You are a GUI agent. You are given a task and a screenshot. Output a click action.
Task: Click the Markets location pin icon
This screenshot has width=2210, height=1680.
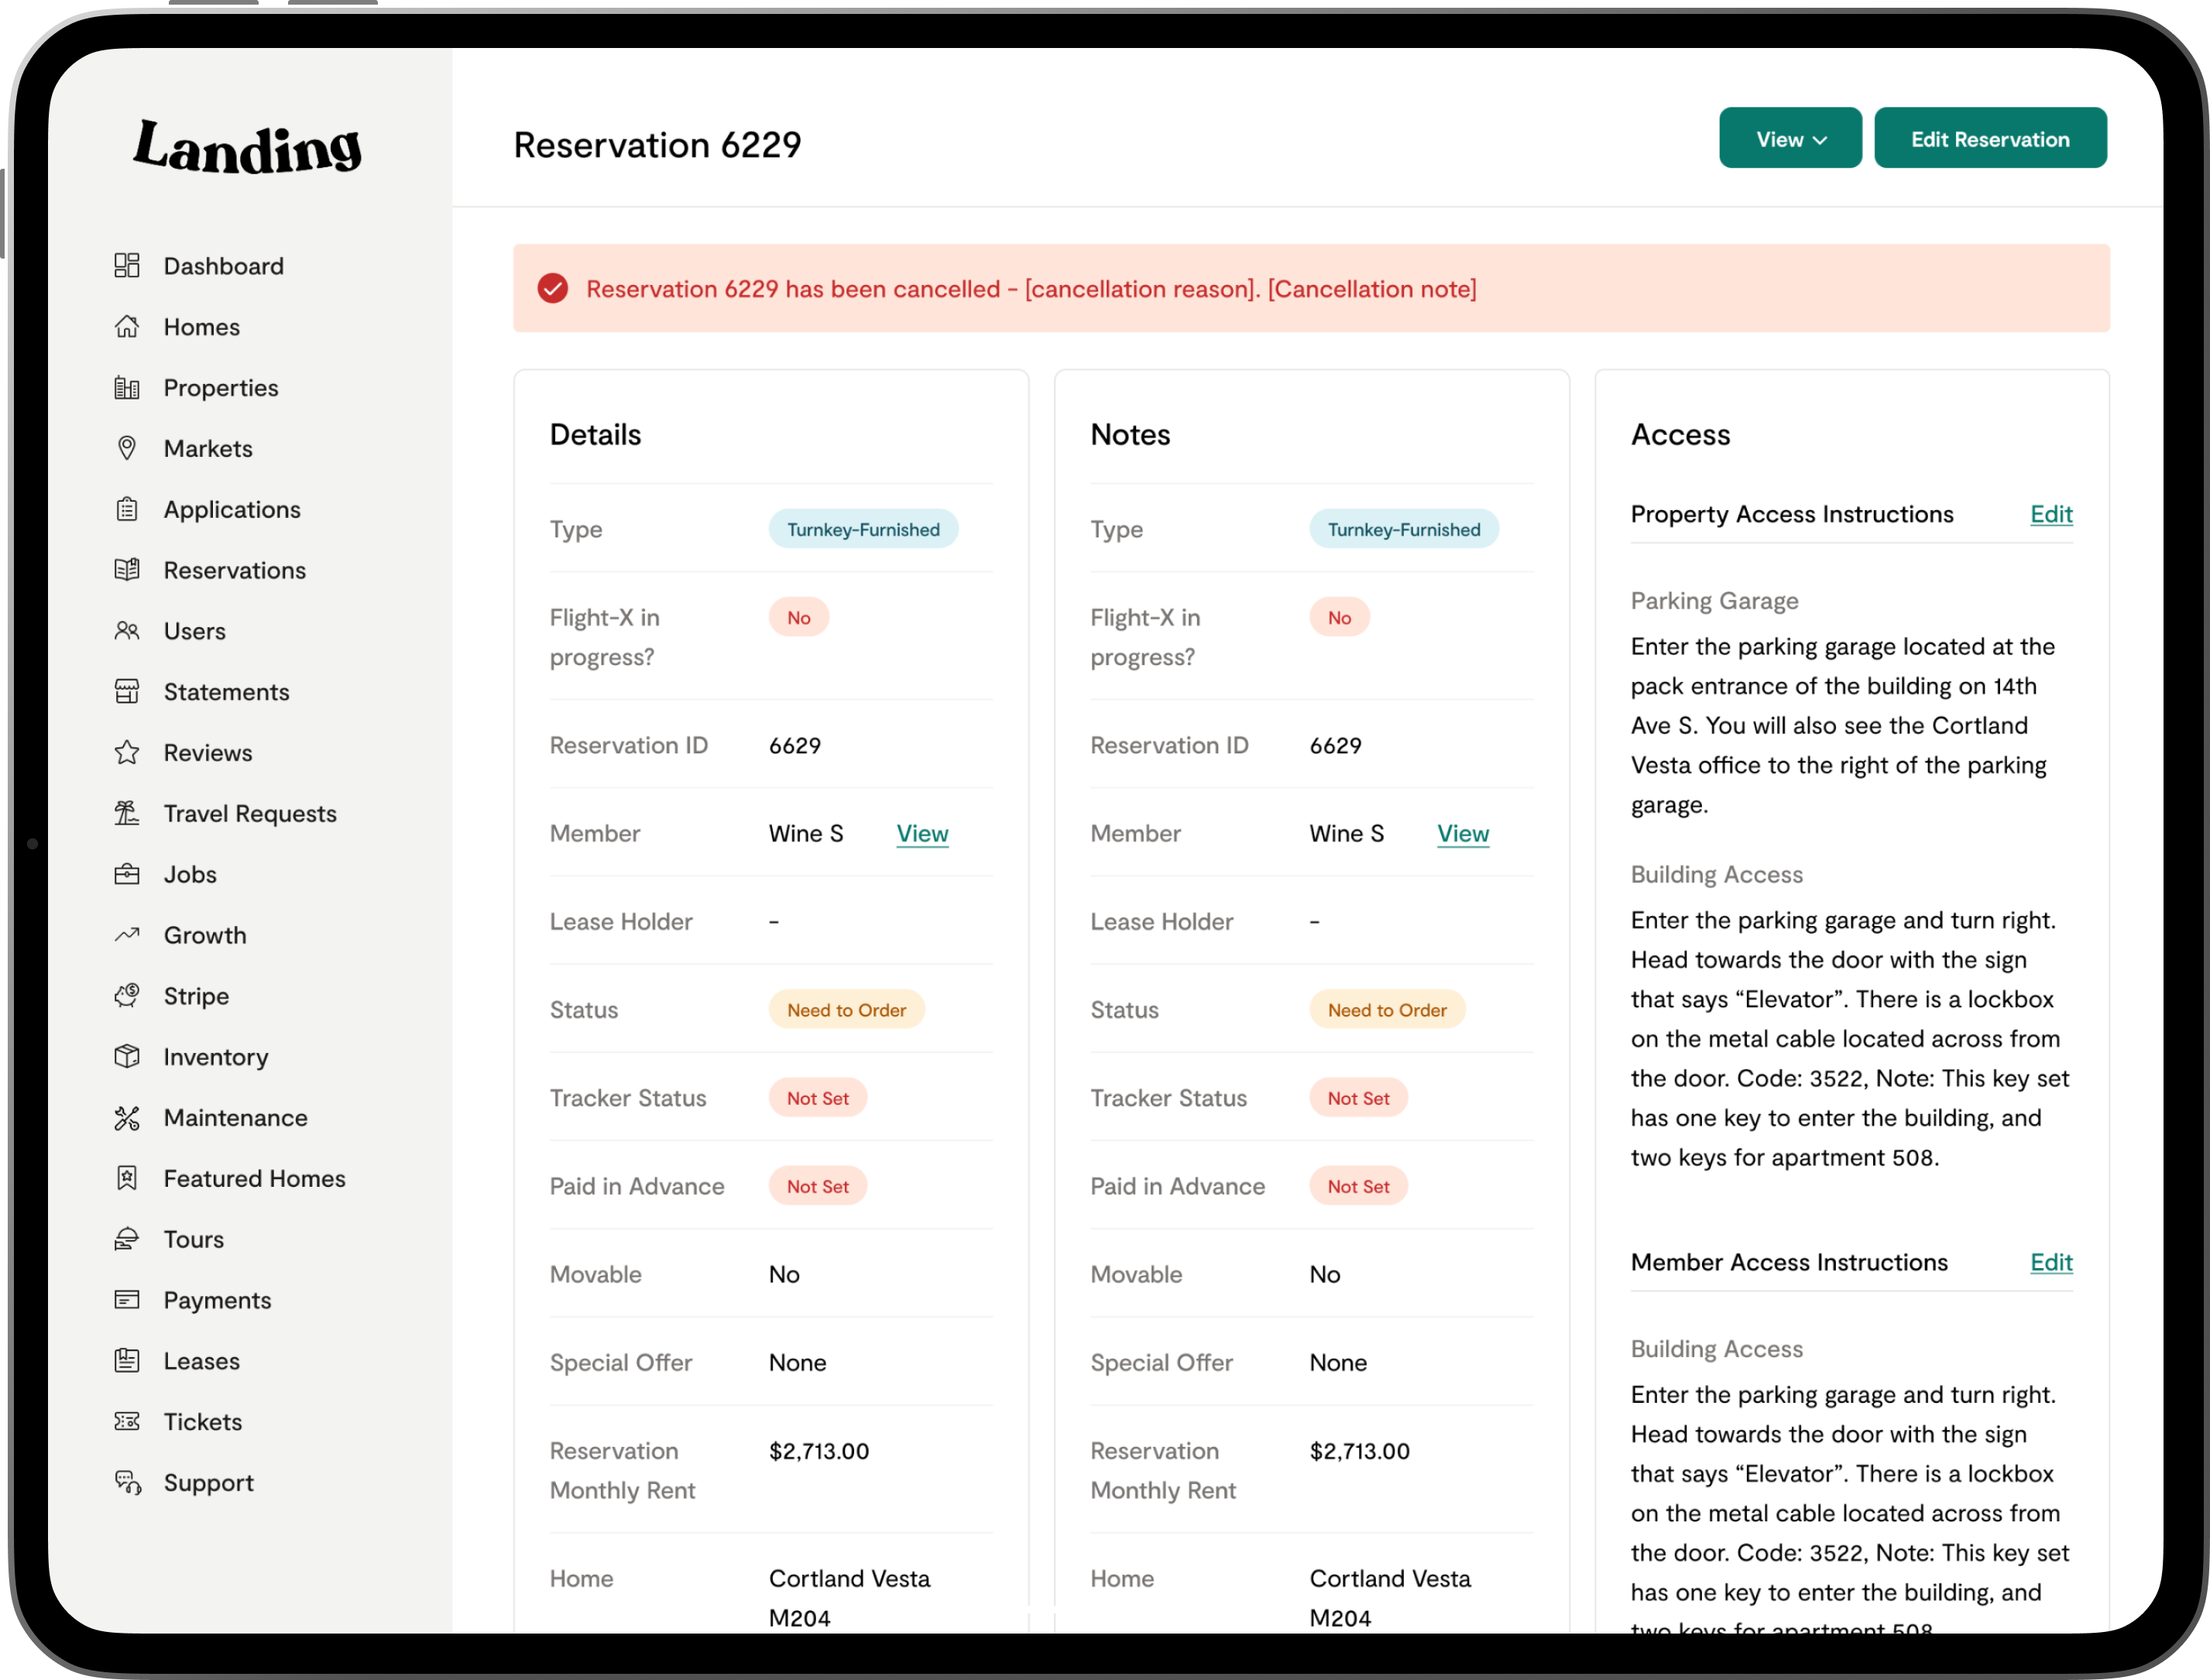tap(127, 448)
